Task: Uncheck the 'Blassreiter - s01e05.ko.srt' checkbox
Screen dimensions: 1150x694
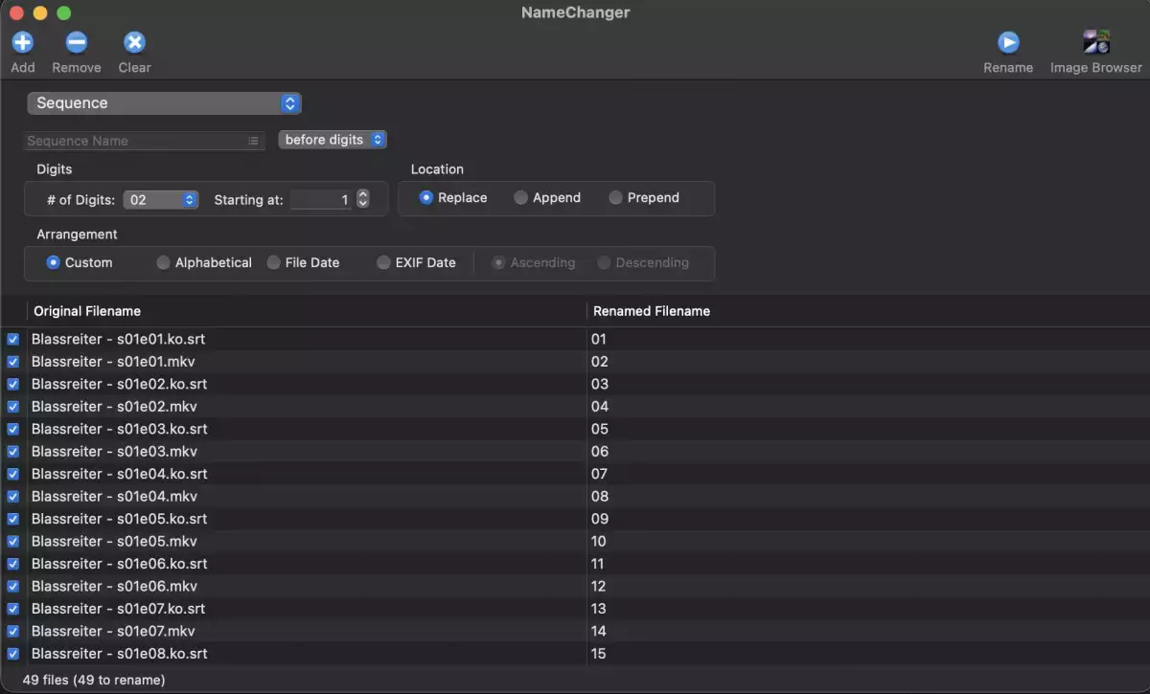Action: 13,519
